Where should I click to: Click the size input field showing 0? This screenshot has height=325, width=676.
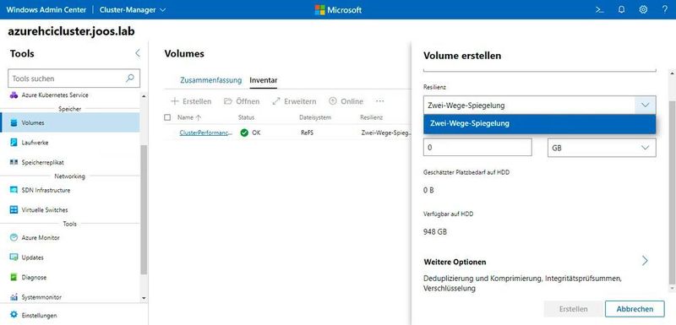[477, 147]
